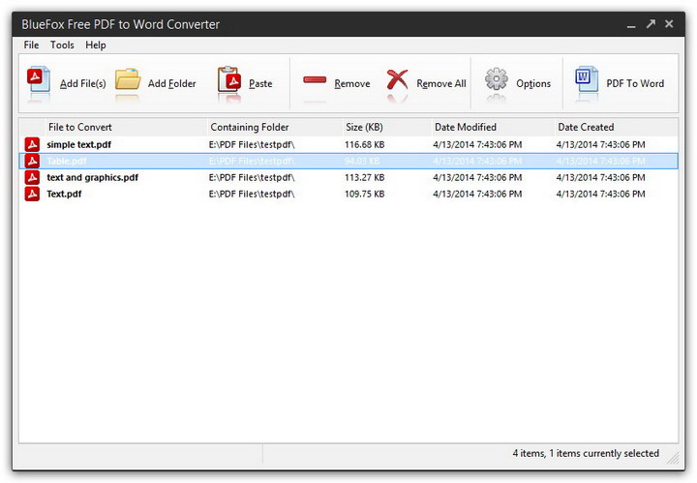Sort by Size (KB) column header
The height and width of the screenshot is (483, 697).
[x=387, y=127]
